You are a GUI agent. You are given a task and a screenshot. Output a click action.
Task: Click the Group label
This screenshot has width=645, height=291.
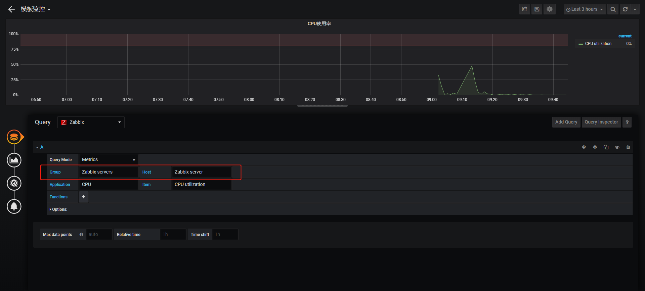(55, 172)
